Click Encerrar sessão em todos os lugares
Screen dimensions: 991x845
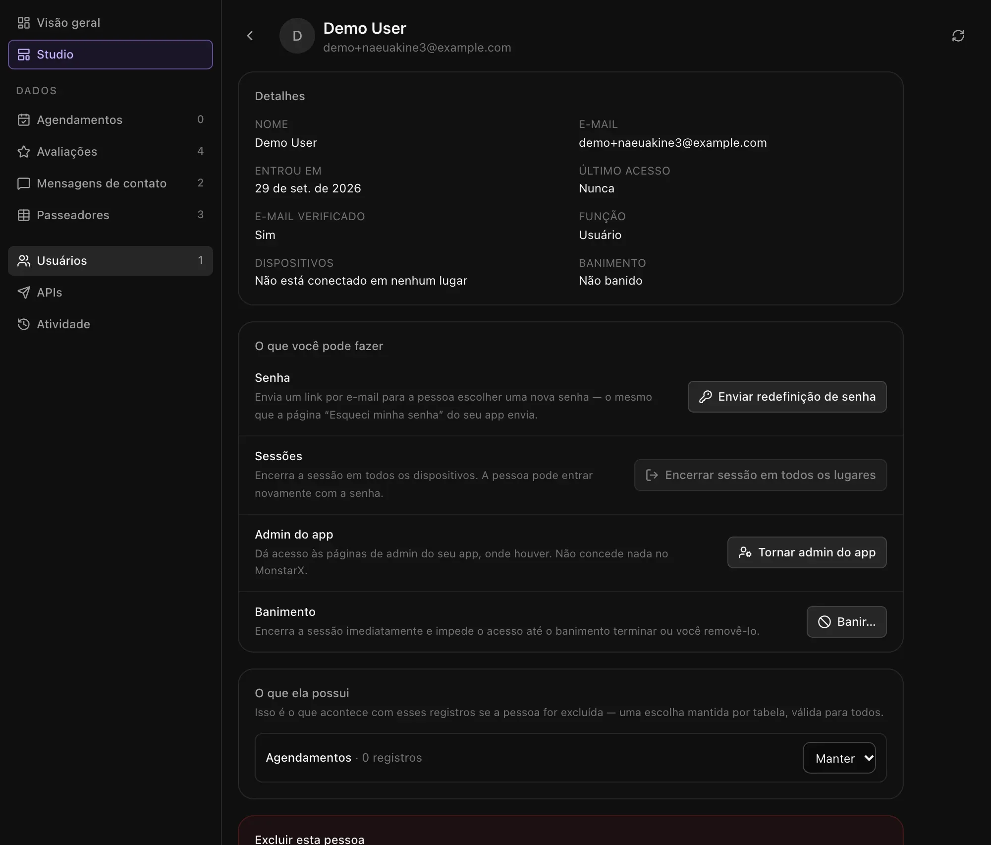(760, 475)
